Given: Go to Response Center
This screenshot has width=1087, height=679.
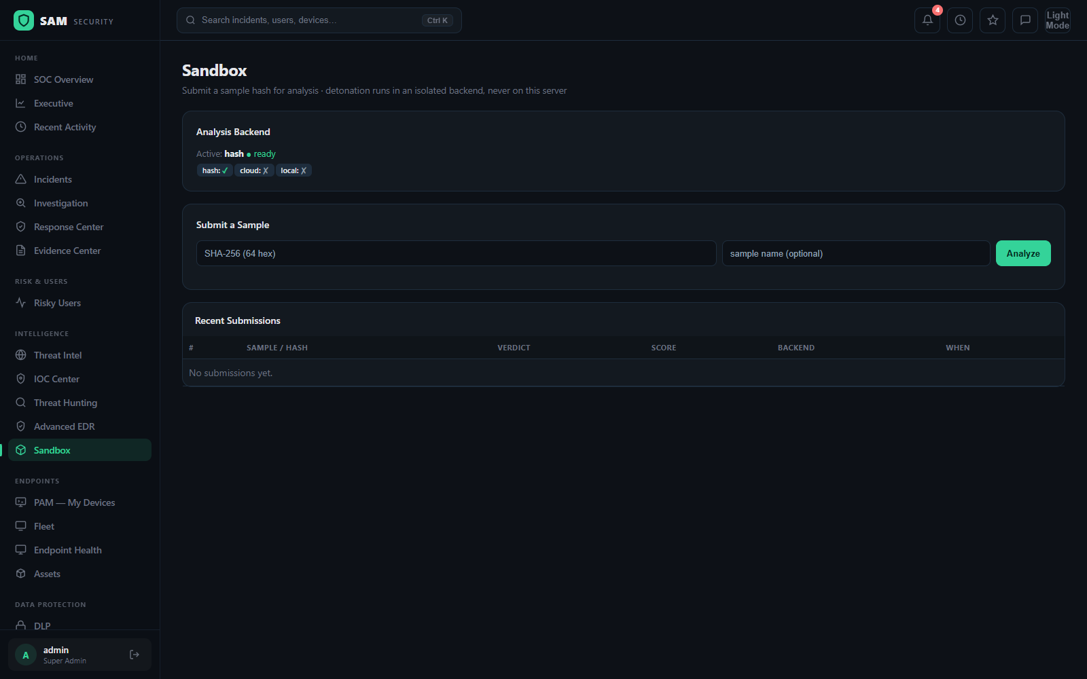Looking at the screenshot, I should [79, 227].
